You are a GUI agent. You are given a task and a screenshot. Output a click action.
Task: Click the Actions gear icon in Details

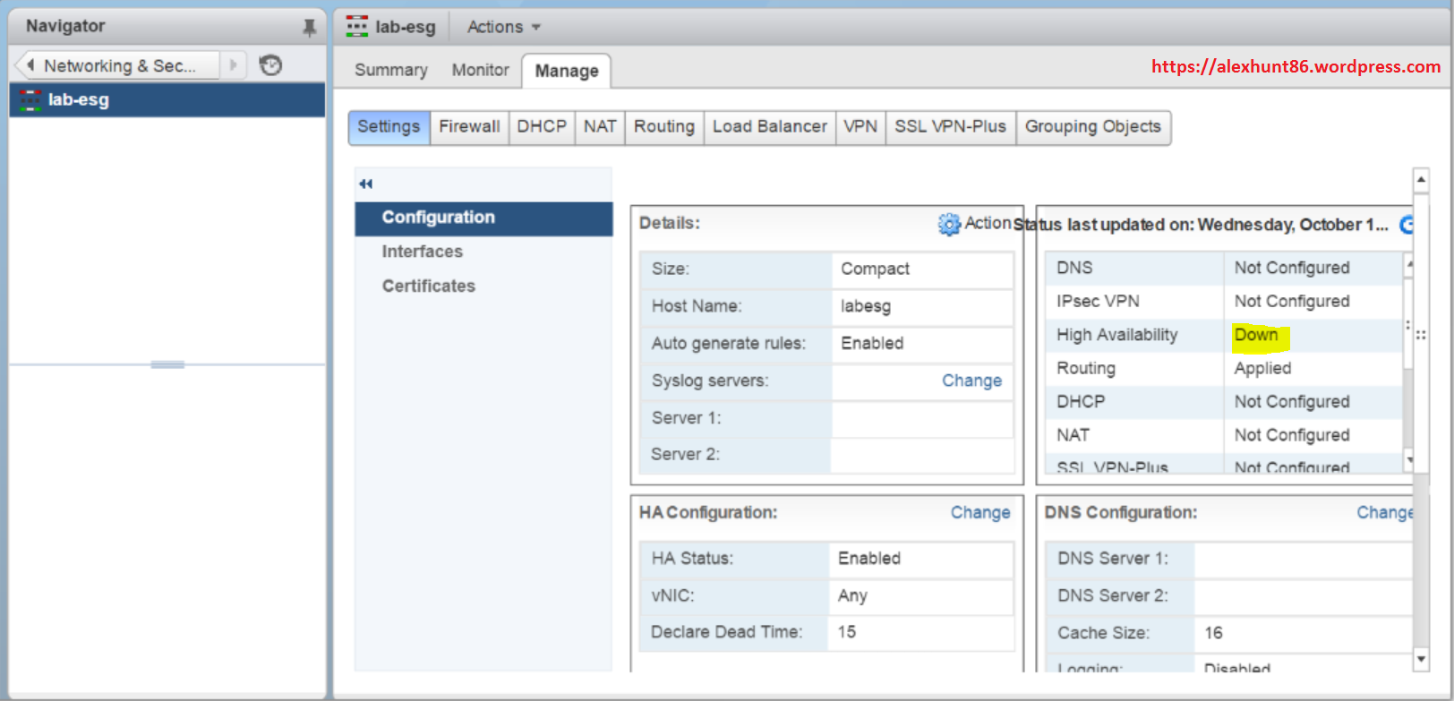tap(948, 224)
